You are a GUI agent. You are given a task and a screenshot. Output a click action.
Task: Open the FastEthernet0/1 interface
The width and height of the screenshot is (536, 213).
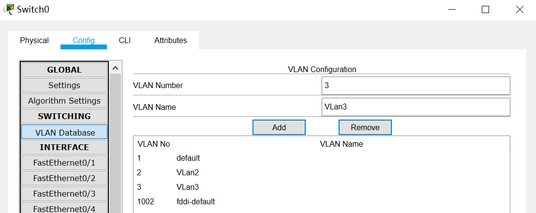(x=64, y=163)
